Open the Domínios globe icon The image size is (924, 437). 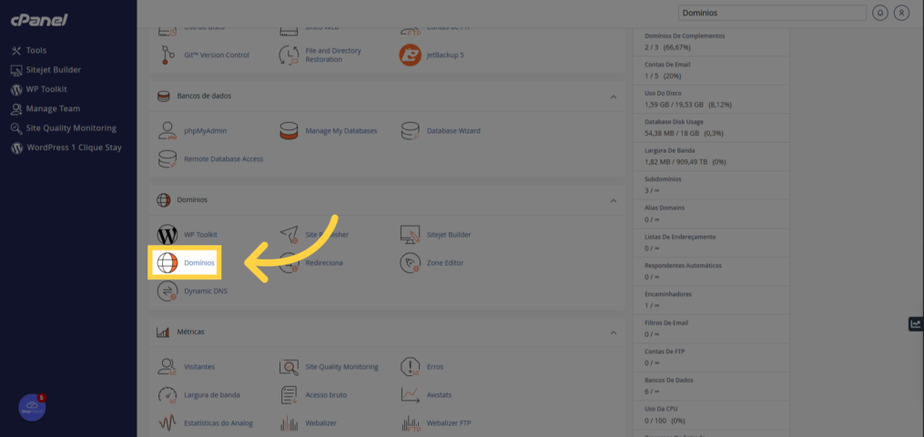pyautogui.click(x=168, y=263)
